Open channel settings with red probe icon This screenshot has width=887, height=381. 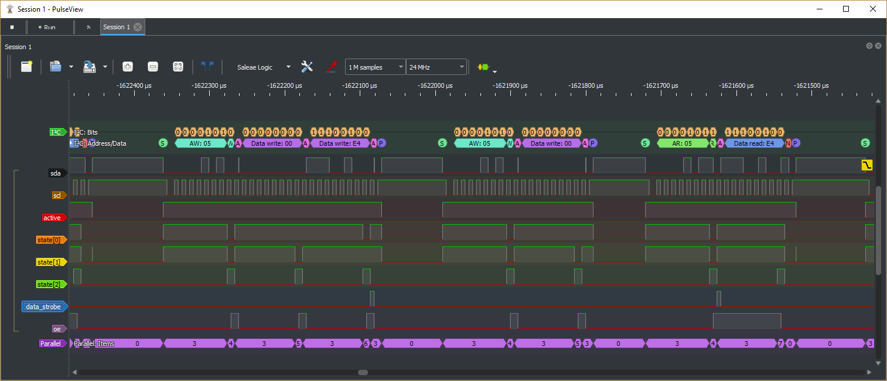[x=332, y=67]
